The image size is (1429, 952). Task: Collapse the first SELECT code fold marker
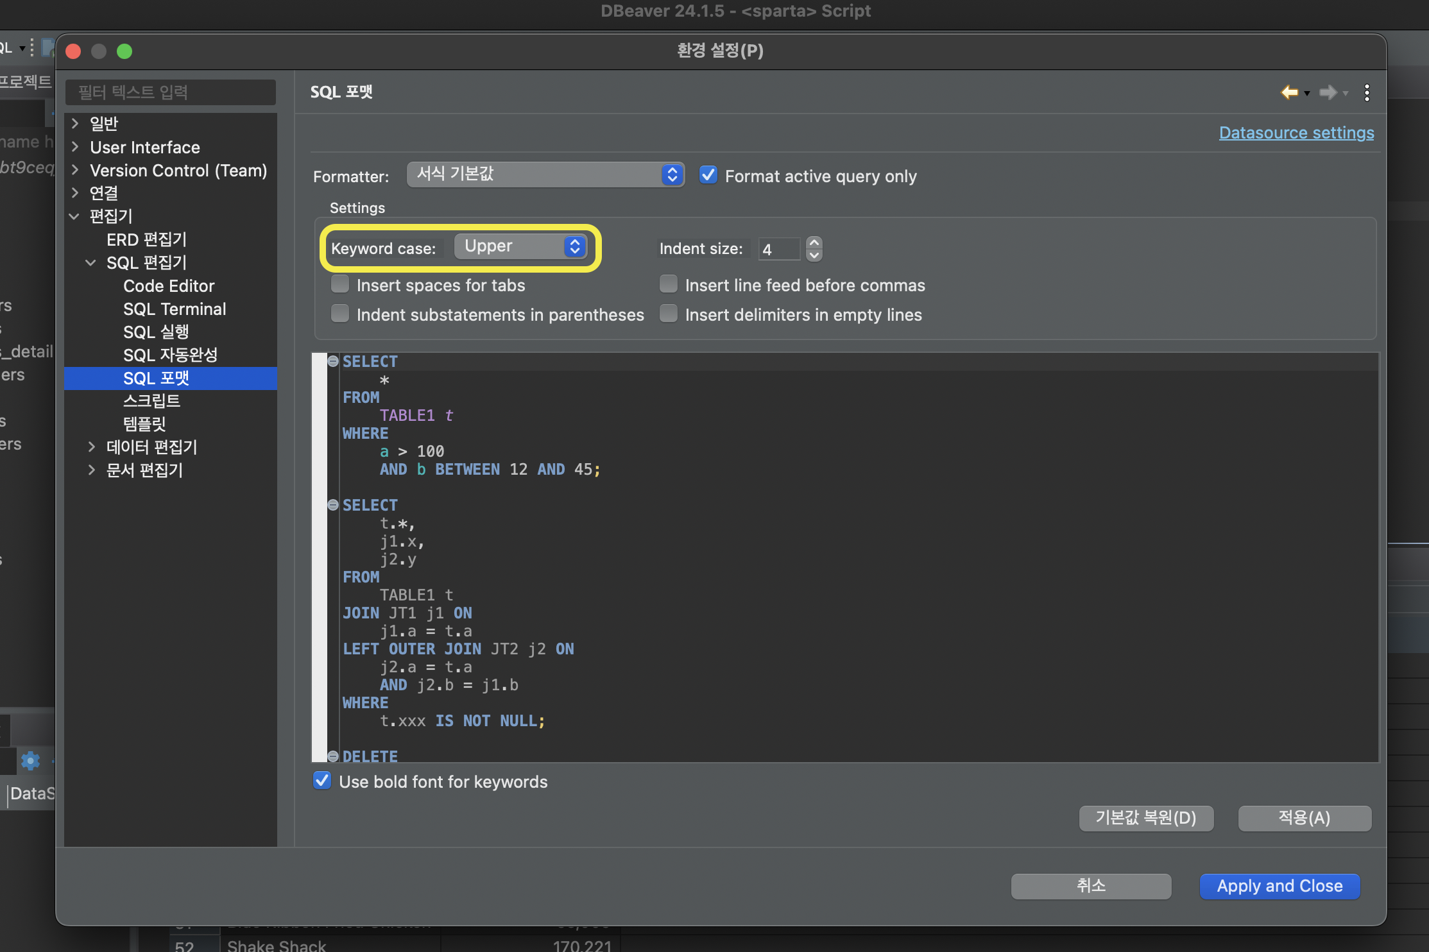tap(333, 361)
